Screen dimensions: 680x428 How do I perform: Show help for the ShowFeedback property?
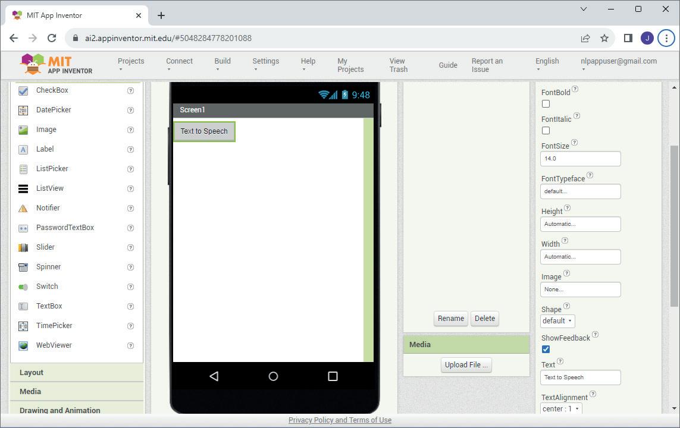click(x=595, y=335)
